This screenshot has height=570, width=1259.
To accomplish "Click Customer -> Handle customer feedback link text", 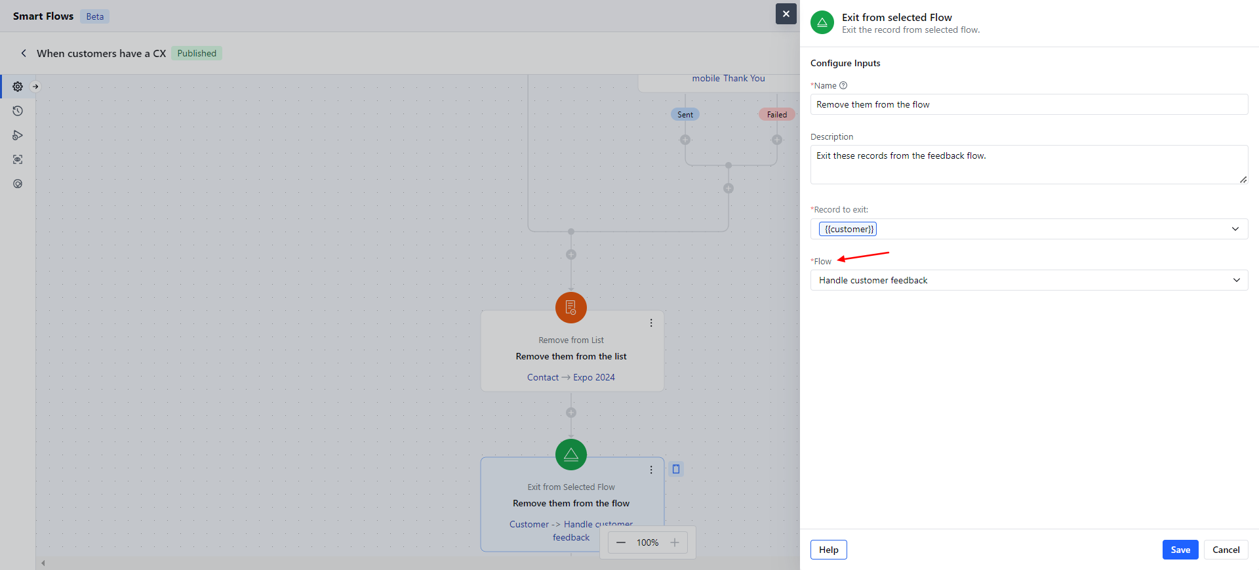I will point(571,531).
